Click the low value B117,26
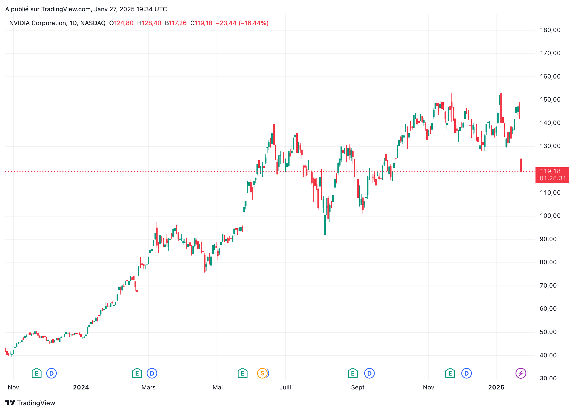Screen dimensions: 577x412 [176, 23]
